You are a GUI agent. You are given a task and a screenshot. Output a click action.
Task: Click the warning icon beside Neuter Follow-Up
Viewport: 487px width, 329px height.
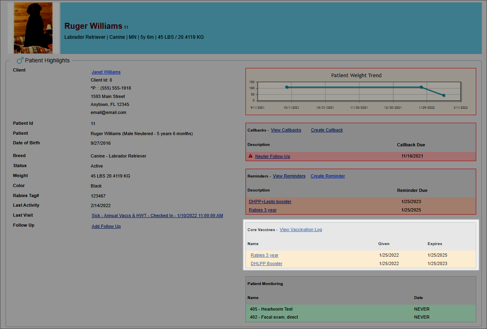(251, 156)
